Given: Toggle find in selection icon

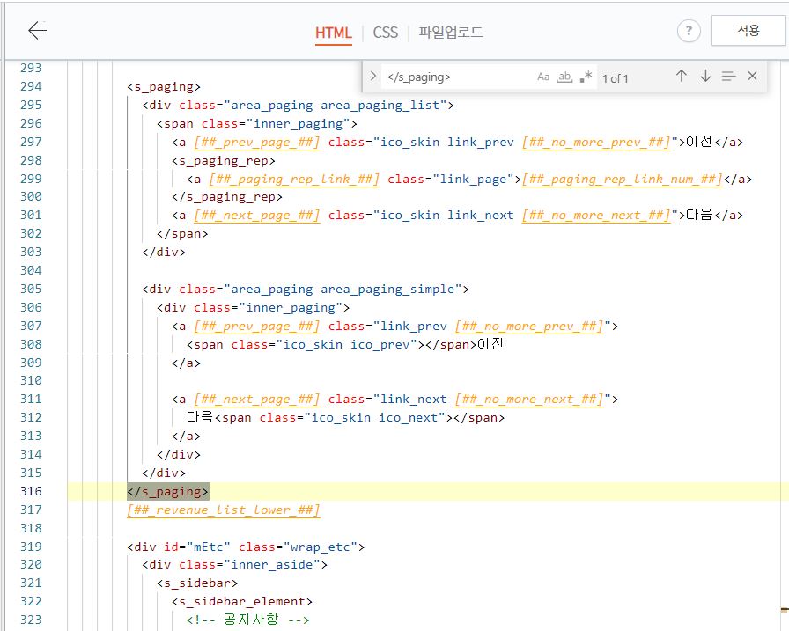Looking at the screenshot, I should click(x=728, y=77).
